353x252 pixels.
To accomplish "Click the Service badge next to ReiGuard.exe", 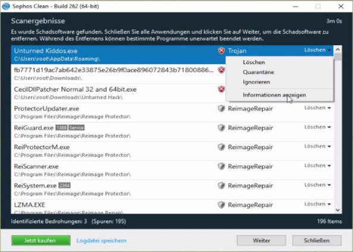I will (77, 128).
